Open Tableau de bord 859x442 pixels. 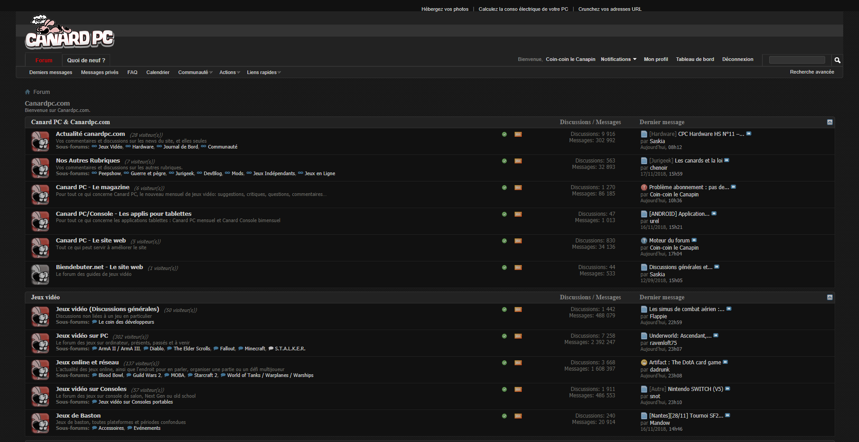(x=695, y=59)
